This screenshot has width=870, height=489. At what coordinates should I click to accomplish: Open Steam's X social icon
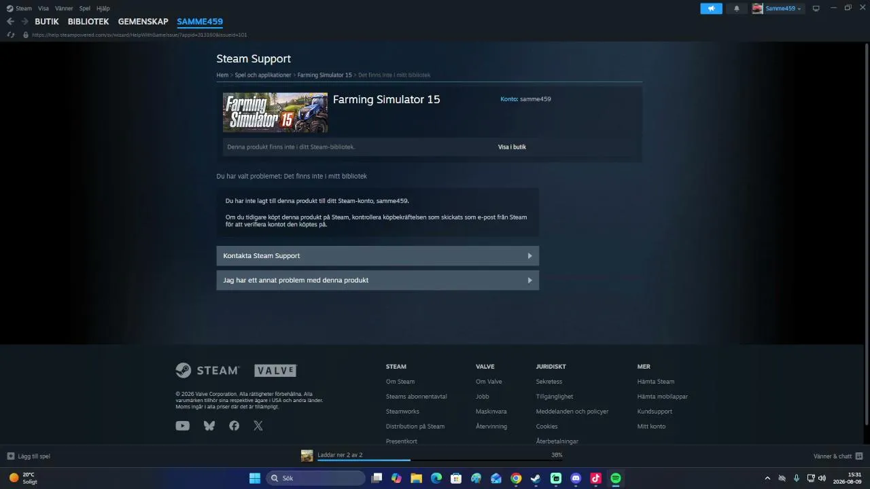point(258,426)
